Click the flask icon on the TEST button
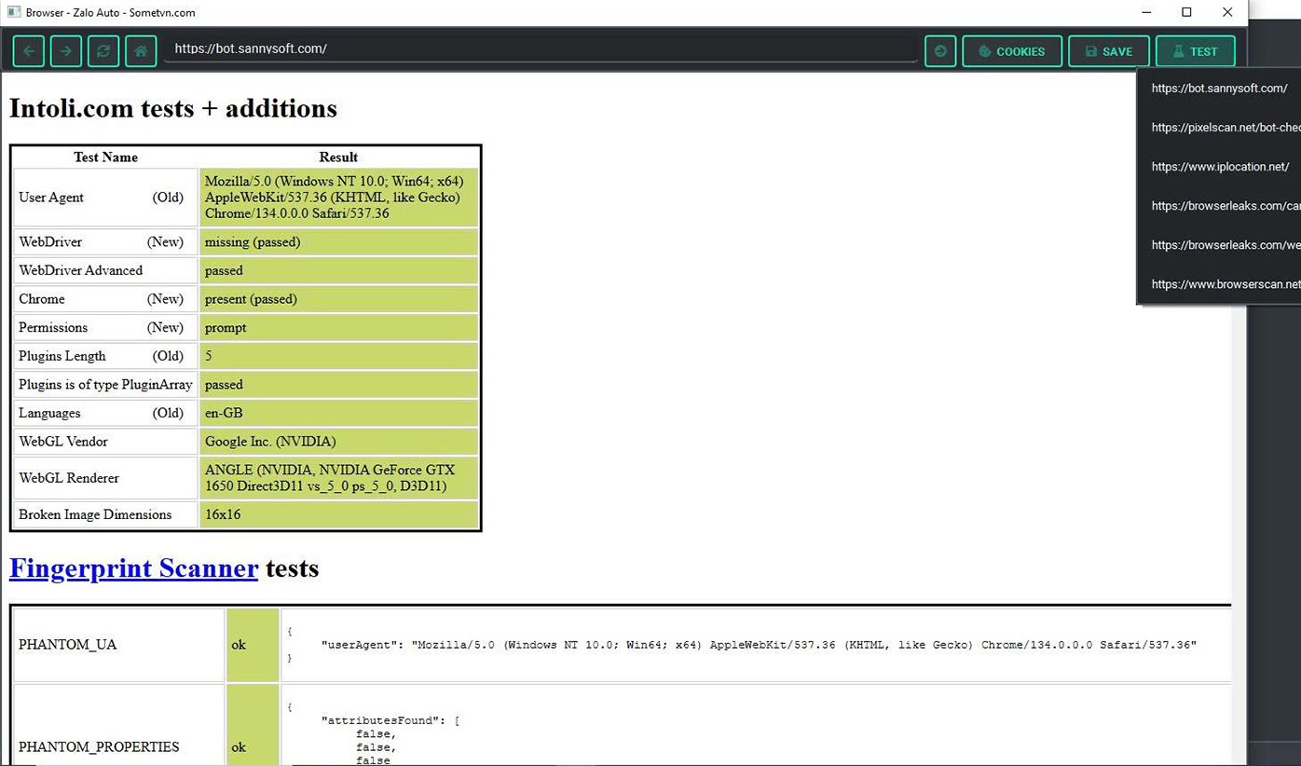 1179,51
